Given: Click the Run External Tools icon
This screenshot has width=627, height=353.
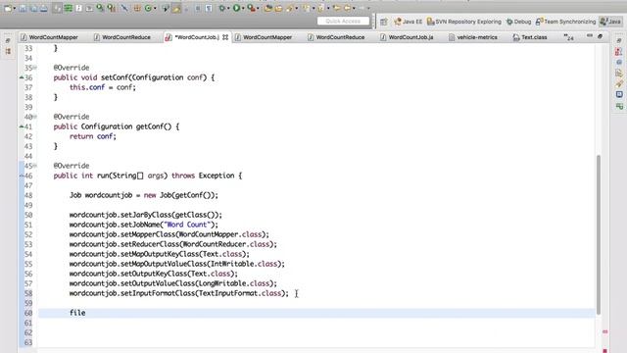Looking at the screenshot, I should (251, 8).
